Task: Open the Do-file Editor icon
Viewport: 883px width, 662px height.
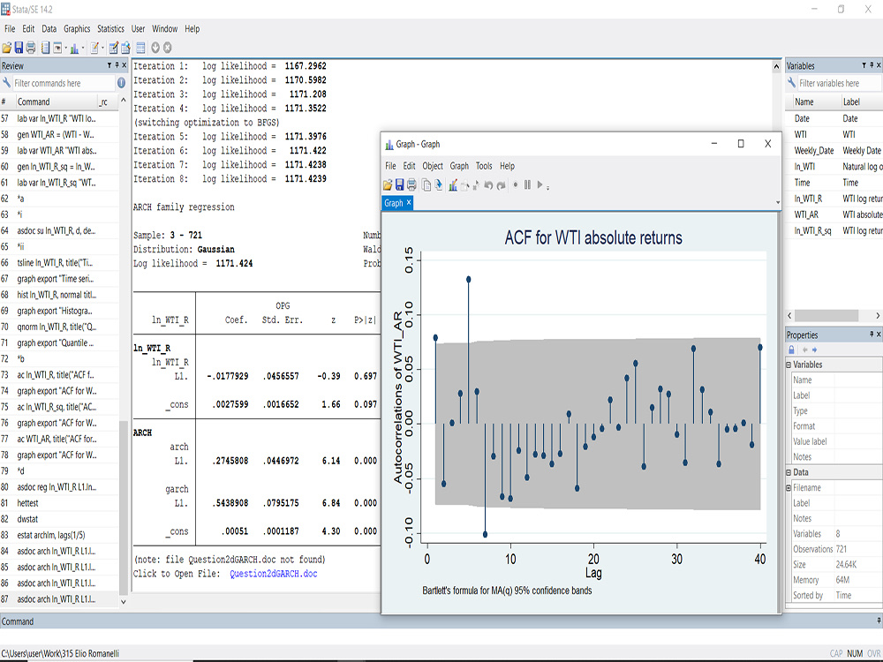Action: (x=94, y=48)
